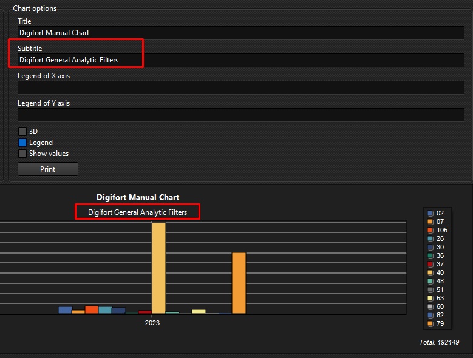The height and width of the screenshot is (358, 473).
Task: Click the teal bar in chart
Action: click(x=105, y=310)
